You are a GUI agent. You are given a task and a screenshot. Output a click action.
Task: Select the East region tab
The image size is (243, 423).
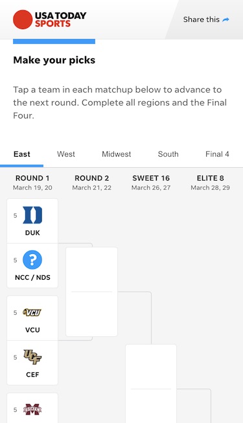(x=22, y=154)
